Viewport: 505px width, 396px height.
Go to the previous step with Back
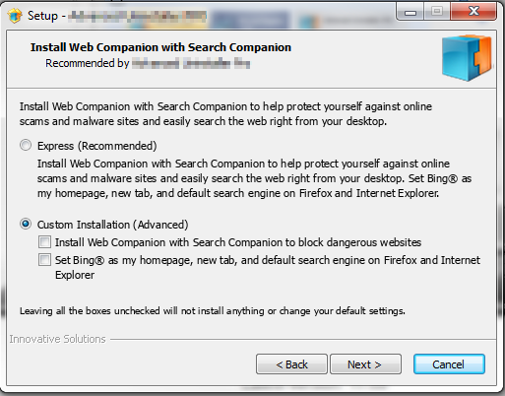click(291, 364)
